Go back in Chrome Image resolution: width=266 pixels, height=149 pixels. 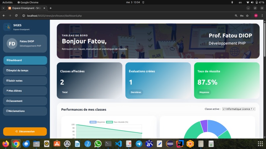click(x=4, y=15)
